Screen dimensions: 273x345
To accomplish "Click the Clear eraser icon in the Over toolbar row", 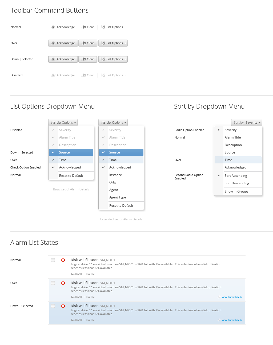I will tap(84, 43).
